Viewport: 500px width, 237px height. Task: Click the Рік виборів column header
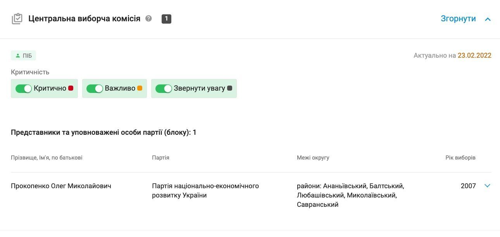(x=460, y=158)
